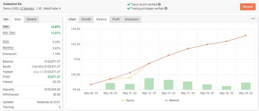The width and height of the screenshot is (259, 111).
Task: Click the info icon beside Trading privileges verified
Action: (166, 8)
